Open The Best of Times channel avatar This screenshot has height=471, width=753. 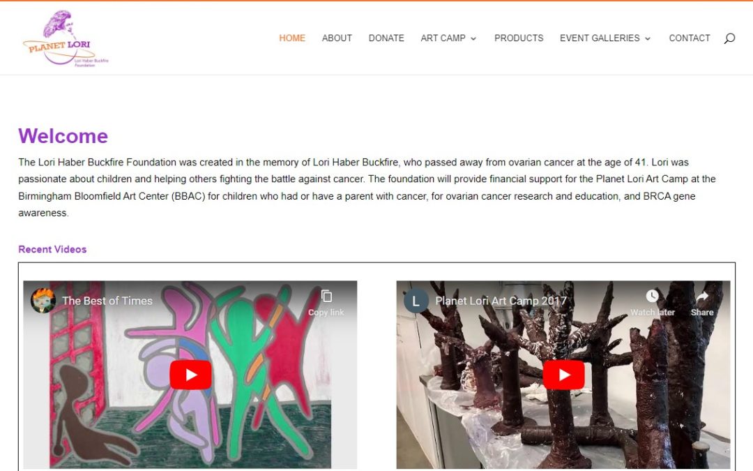pos(43,301)
